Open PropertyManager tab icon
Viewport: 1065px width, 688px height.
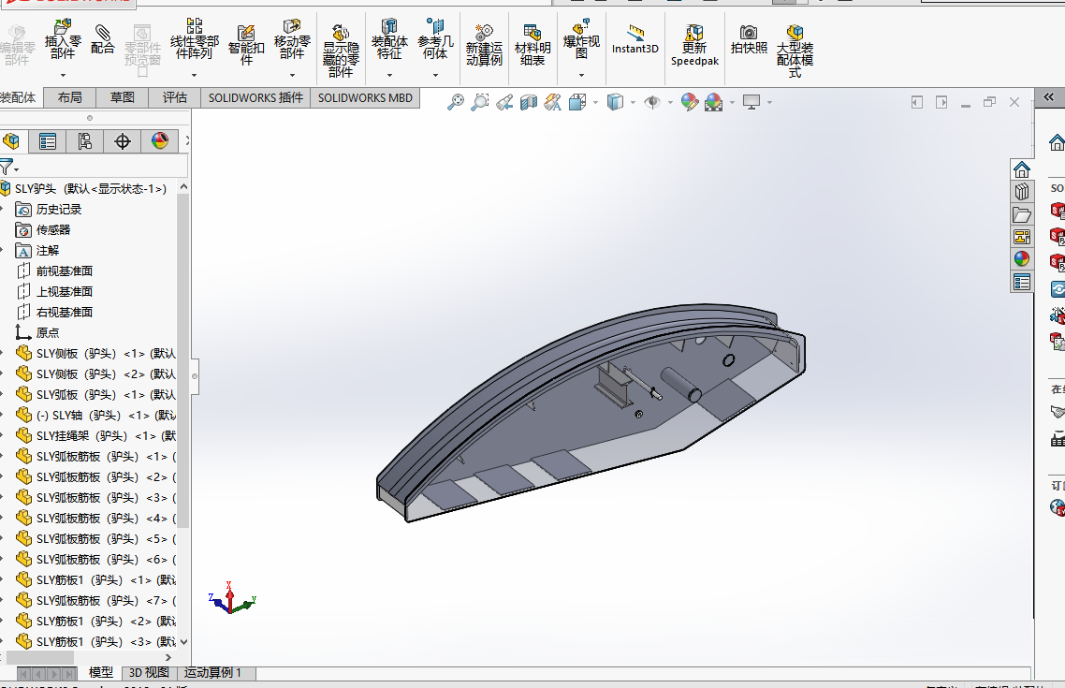click(x=48, y=141)
